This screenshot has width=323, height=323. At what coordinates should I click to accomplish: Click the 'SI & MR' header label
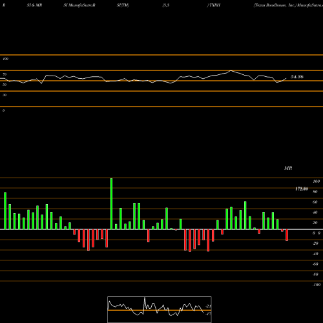pyautogui.click(x=34, y=5)
